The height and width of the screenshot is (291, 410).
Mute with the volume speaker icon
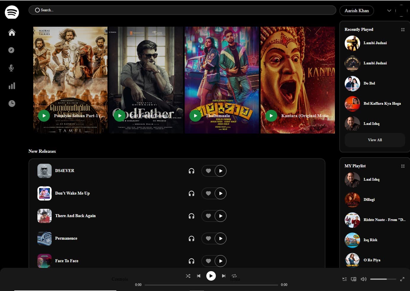363,279
